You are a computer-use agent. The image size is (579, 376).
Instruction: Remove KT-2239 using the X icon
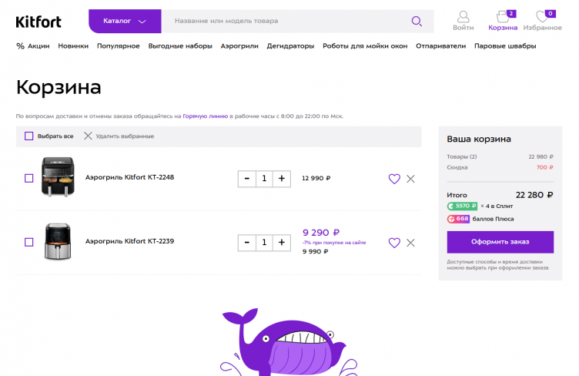tap(410, 243)
